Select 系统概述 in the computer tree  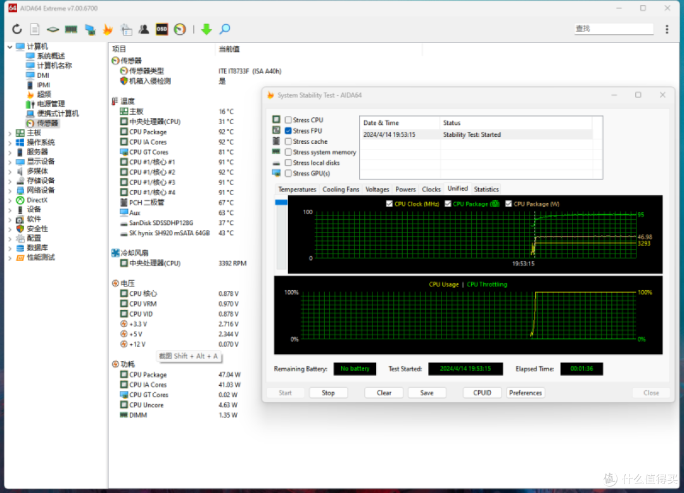coord(51,56)
